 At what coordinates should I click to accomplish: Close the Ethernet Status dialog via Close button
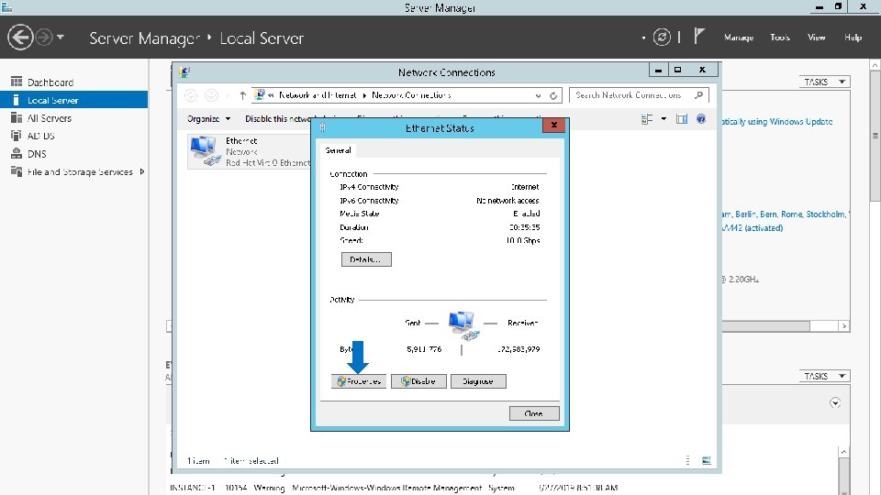point(534,413)
